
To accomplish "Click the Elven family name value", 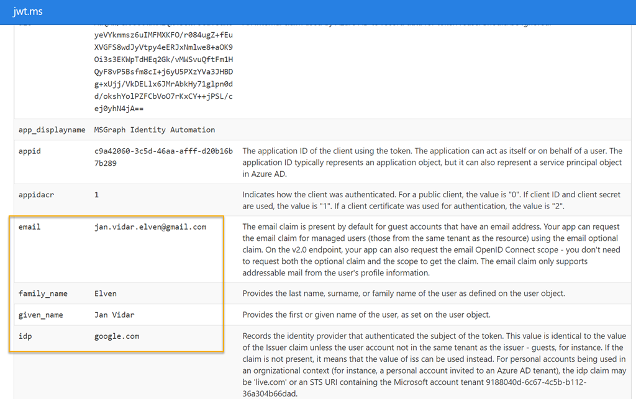I will point(106,294).
